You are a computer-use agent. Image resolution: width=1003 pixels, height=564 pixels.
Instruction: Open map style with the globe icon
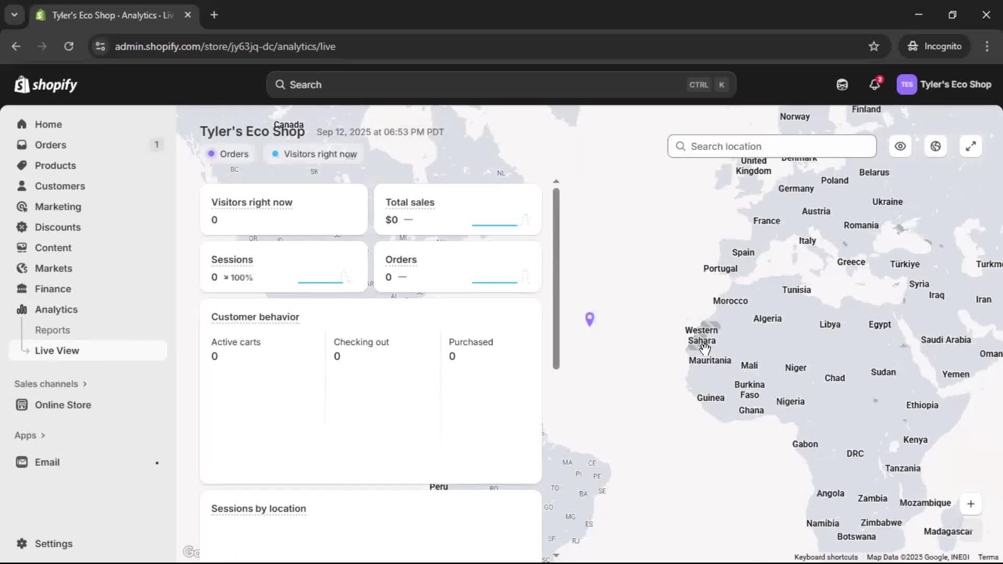click(935, 146)
